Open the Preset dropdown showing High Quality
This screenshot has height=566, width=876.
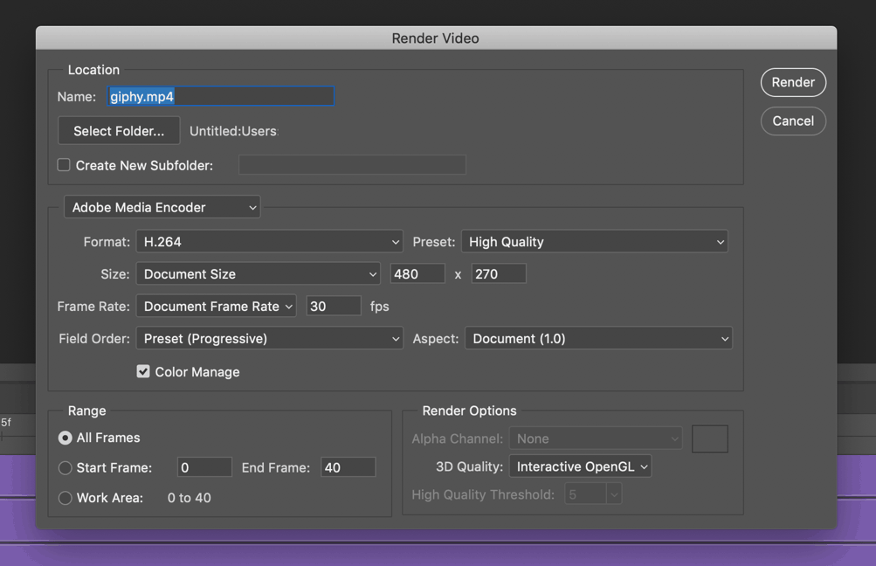pos(595,241)
